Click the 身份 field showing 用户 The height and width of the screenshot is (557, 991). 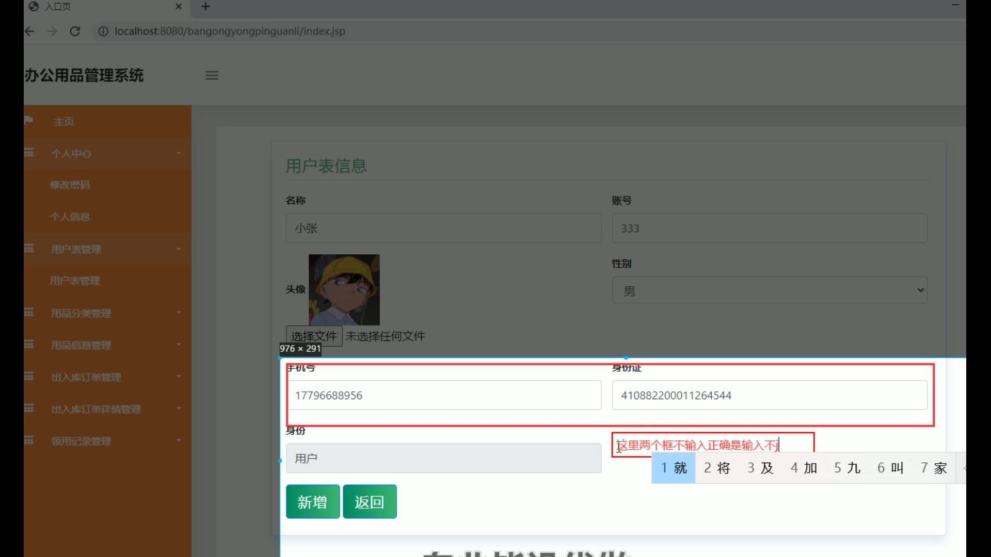point(443,458)
